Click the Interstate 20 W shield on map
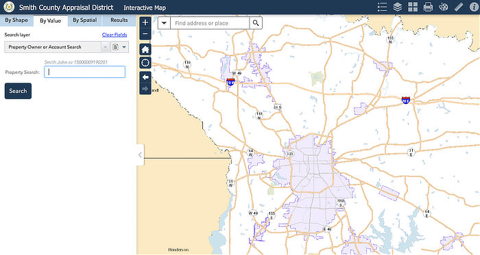The image size is (480, 255). (x=230, y=82)
